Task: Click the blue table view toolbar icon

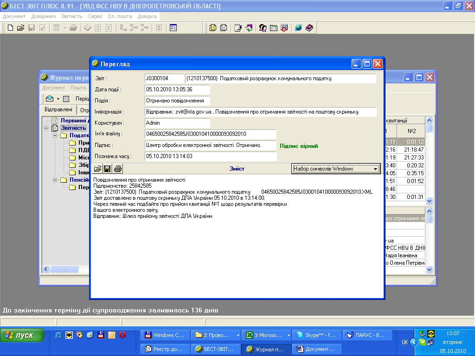Action: tap(173, 28)
